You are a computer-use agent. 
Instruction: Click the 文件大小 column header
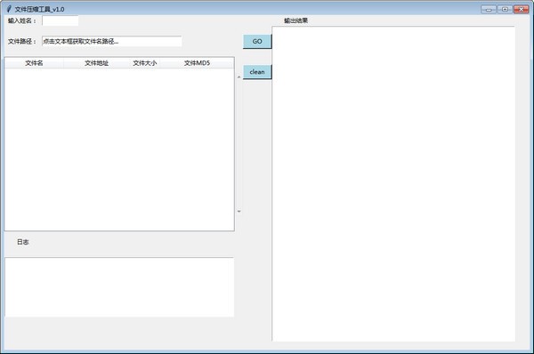pyautogui.click(x=145, y=63)
